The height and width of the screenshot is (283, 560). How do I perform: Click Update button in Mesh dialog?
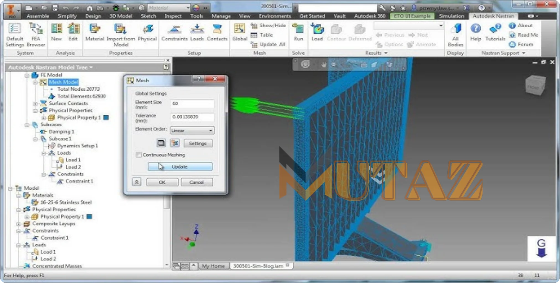point(180,166)
